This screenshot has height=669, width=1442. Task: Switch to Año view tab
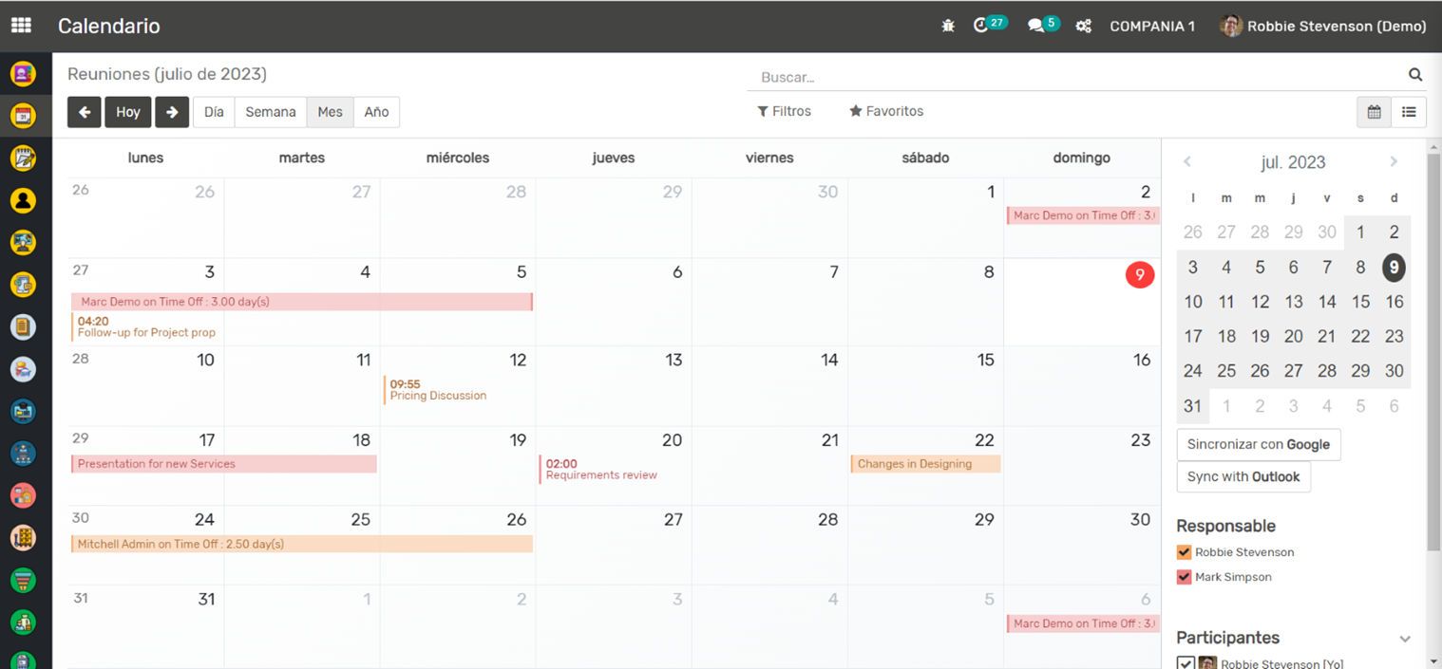pyautogui.click(x=376, y=112)
